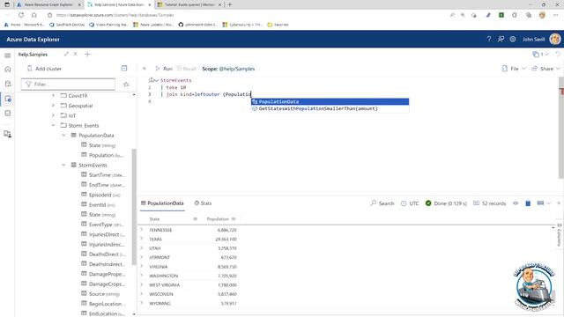Collapse the Storm_Events folder
The height and width of the screenshot is (317, 564).
tap(53, 125)
